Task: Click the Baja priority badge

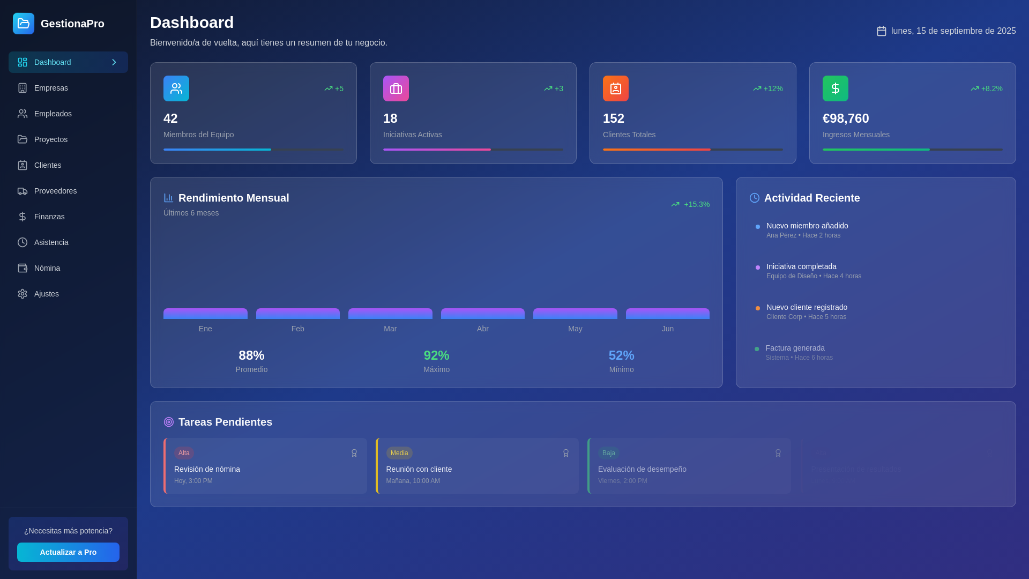Action: tap(609, 453)
